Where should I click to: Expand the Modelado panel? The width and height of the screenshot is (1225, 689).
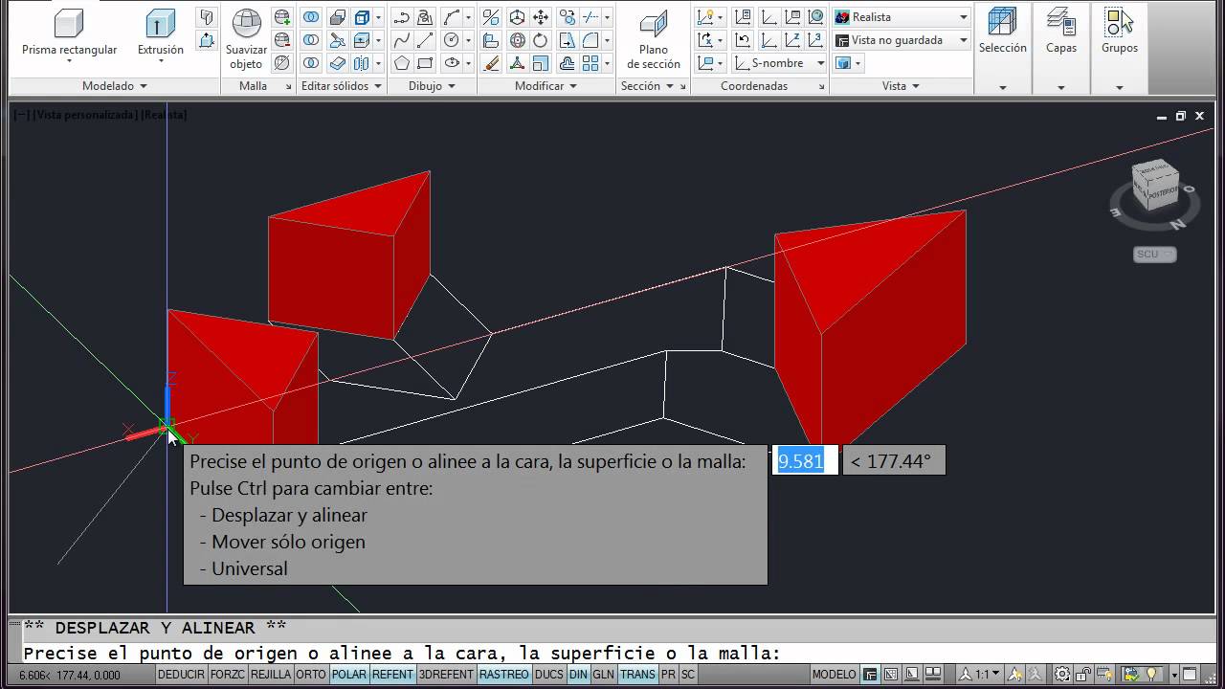tap(114, 86)
